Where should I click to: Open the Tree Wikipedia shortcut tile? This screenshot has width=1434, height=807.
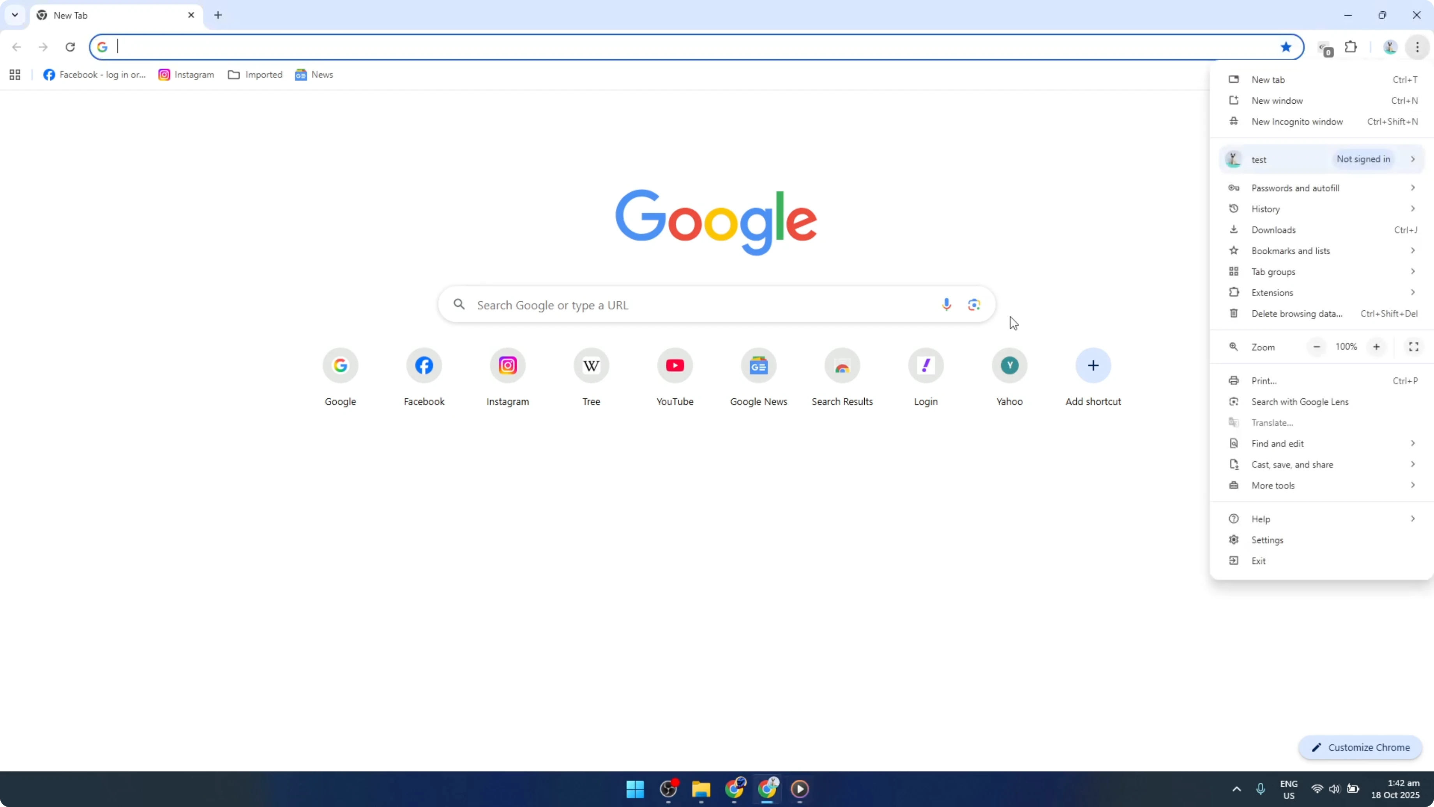[x=591, y=377]
